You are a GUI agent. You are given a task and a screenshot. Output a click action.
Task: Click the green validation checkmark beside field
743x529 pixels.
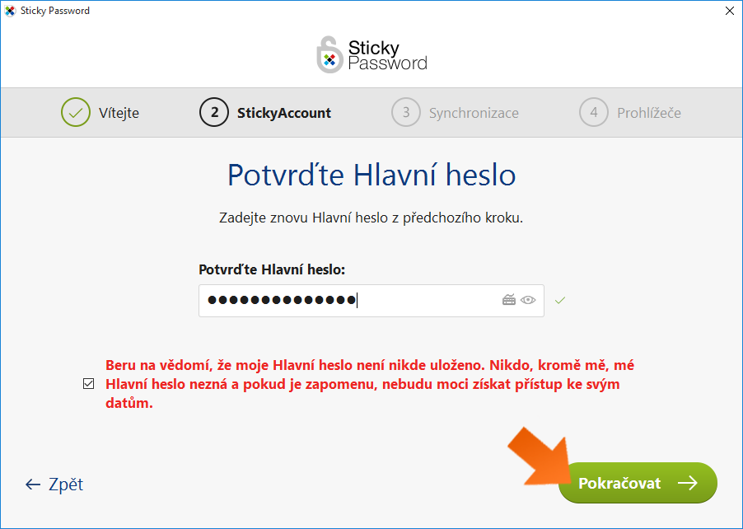tap(560, 300)
